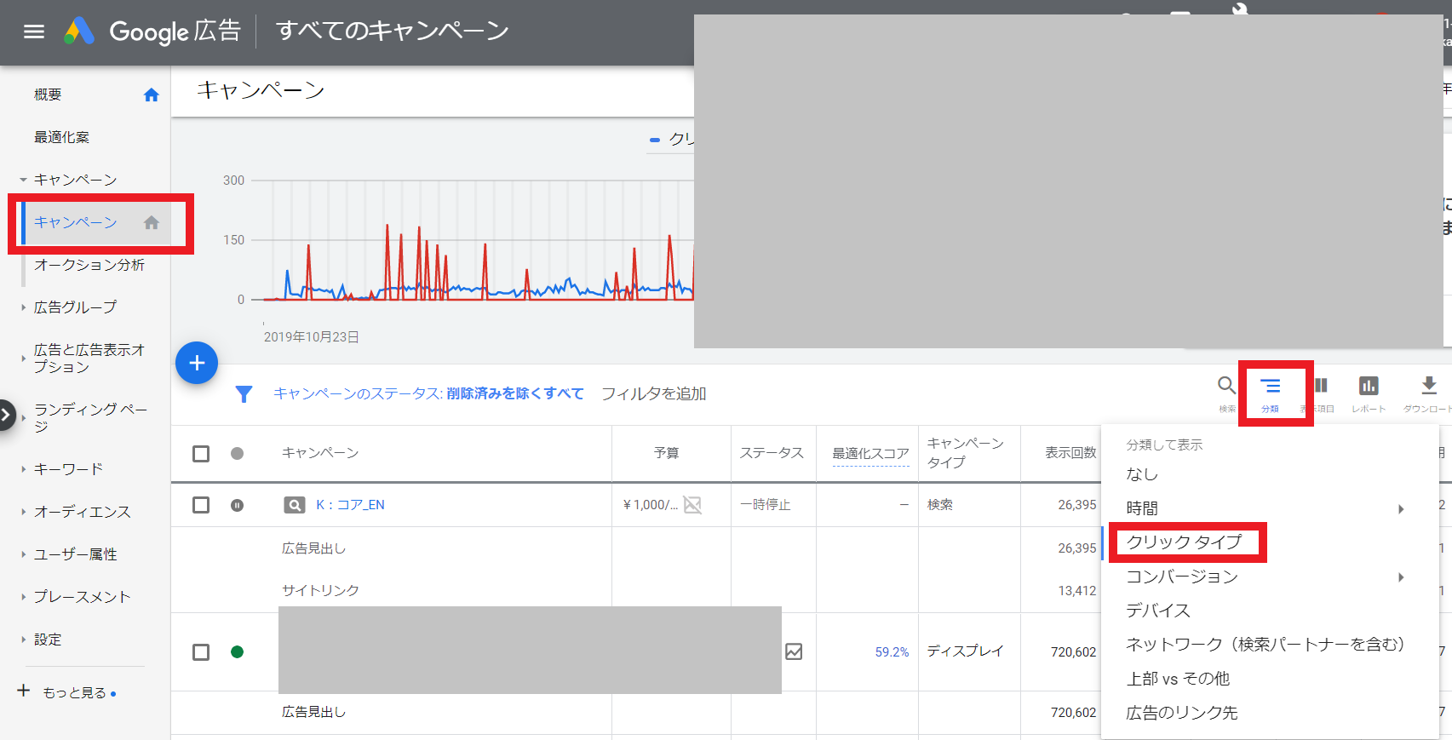
Task: Click the paused status icon of K：コア_EN
Action: click(238, 505)
